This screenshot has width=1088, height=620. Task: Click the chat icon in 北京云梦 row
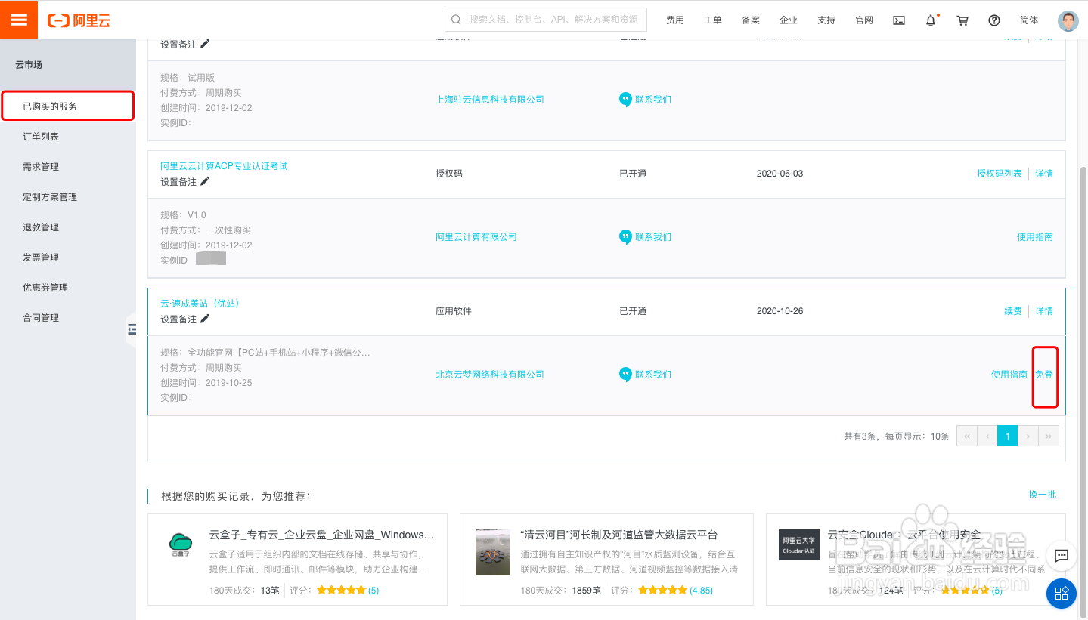point(625,375)
